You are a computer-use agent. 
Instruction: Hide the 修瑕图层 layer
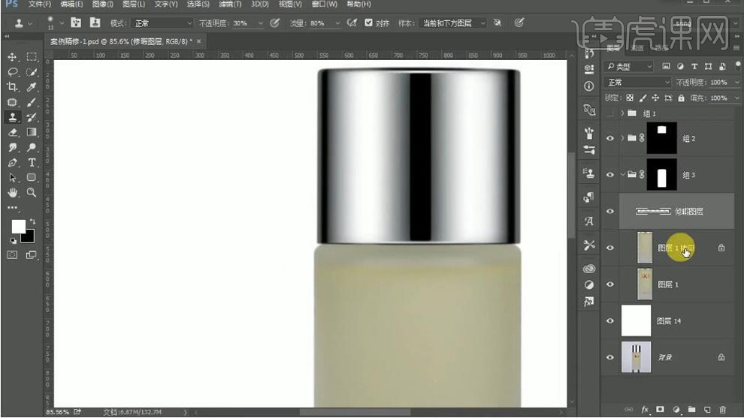(610, 212)
